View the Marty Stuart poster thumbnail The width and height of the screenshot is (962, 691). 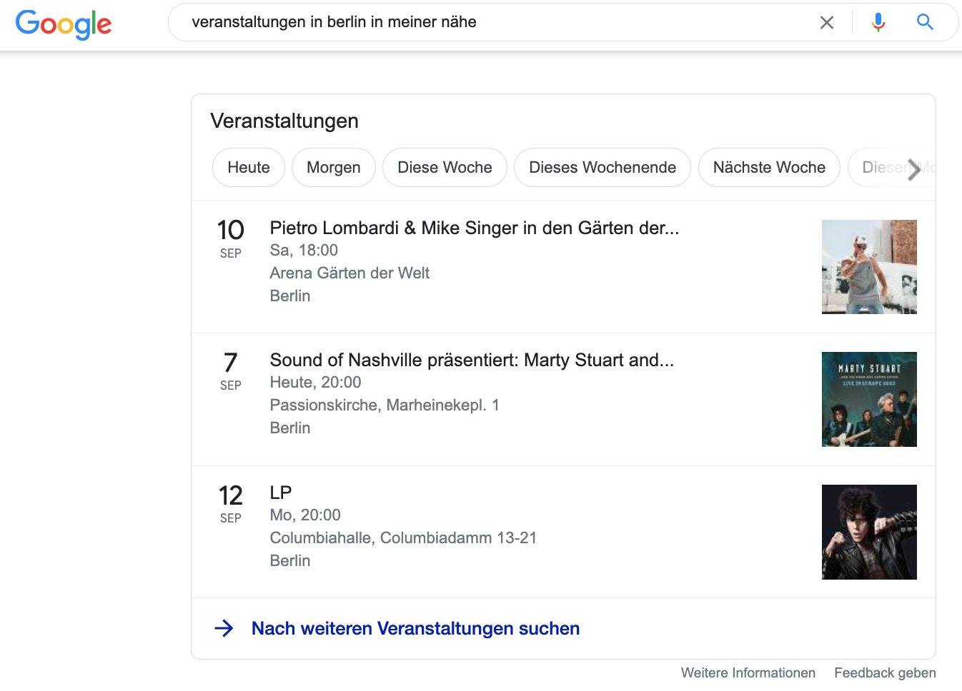pos(869,399)
